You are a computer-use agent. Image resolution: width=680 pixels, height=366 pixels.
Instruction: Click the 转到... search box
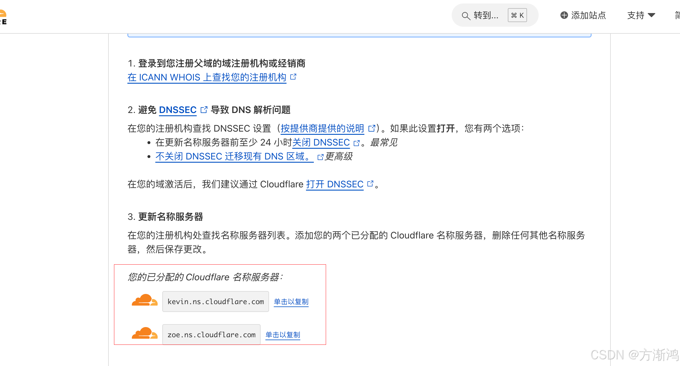point(486,15)
